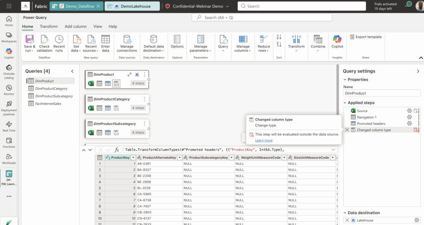Viewport: 424px width, 225px height.
Task: Click the Save & run icon
Action: 29,39
